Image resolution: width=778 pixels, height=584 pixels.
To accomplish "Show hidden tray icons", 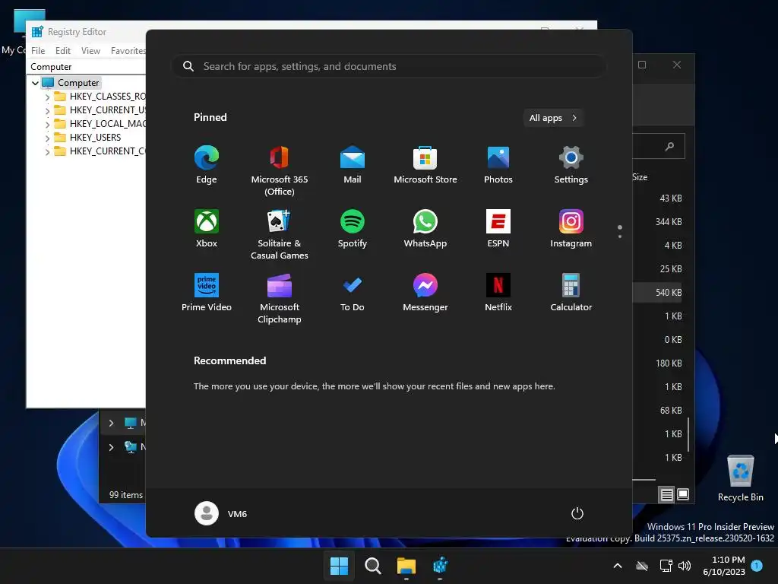I will (x=618, y=566).
